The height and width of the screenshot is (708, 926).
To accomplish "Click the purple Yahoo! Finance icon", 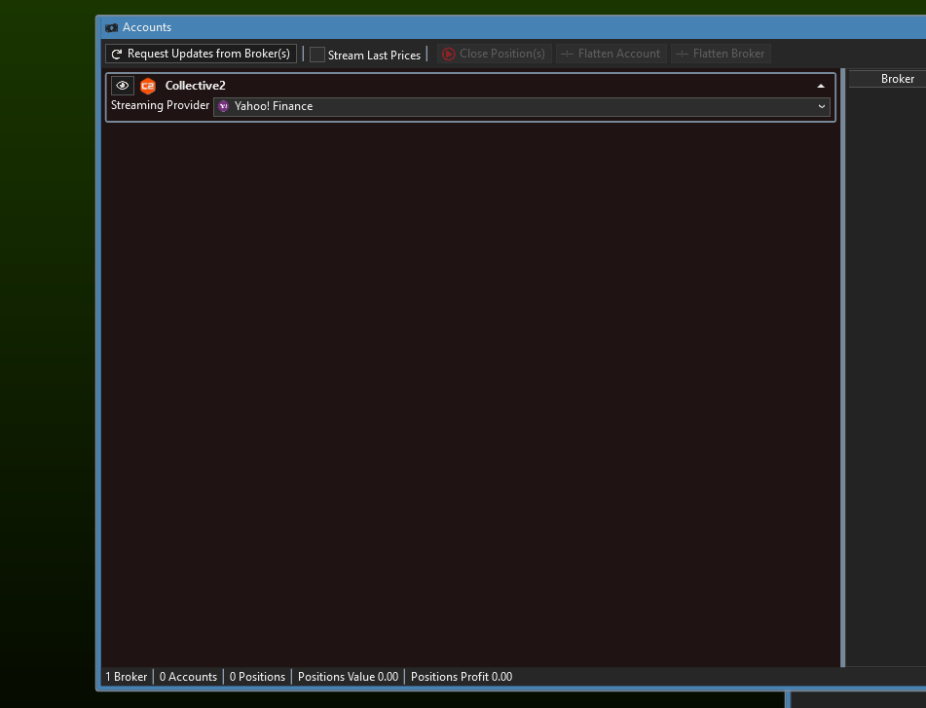I will tap(224, 106).
